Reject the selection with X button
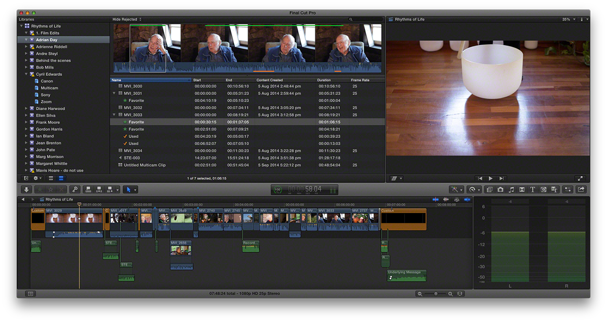Screen dimensions: 607x322 pos(61,190)
